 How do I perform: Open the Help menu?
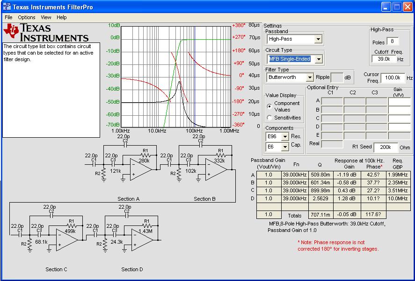(62, 17)
